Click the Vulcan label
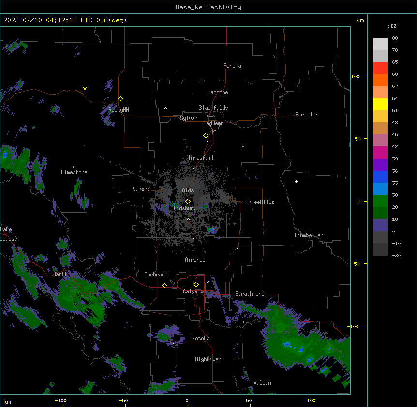Screen dimensions: 417x407 pos(263,383)
